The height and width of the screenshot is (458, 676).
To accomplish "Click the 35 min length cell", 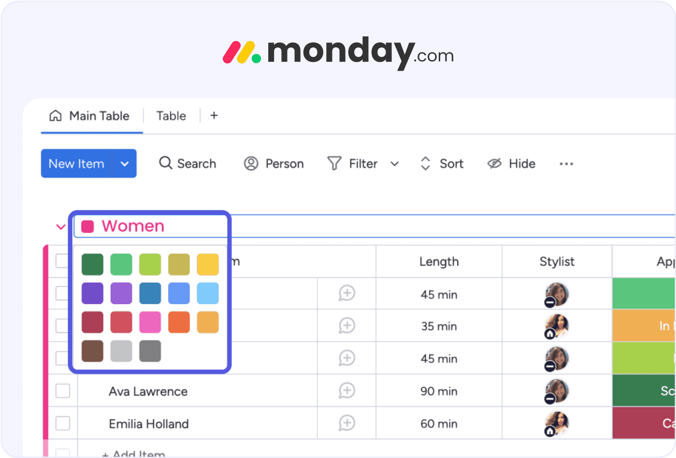I will (x=439, y=326).
